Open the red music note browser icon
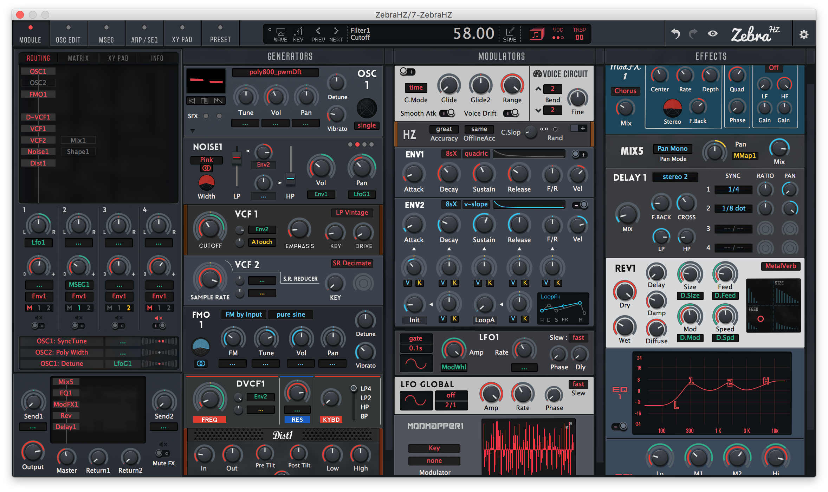828x492 pixels. point(536,34)
